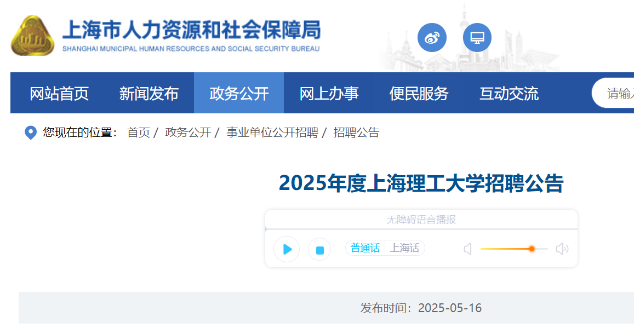The image size is (634, 334).
Task: Click the low volume speaker icon
Action: pos(468,249)
